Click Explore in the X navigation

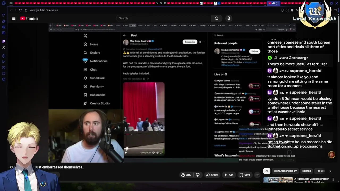pos(92,53)
